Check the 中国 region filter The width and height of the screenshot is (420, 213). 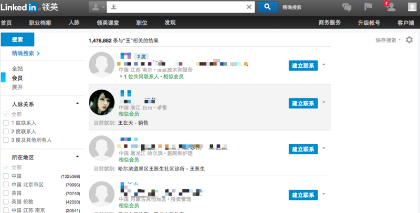coord(6,176)
